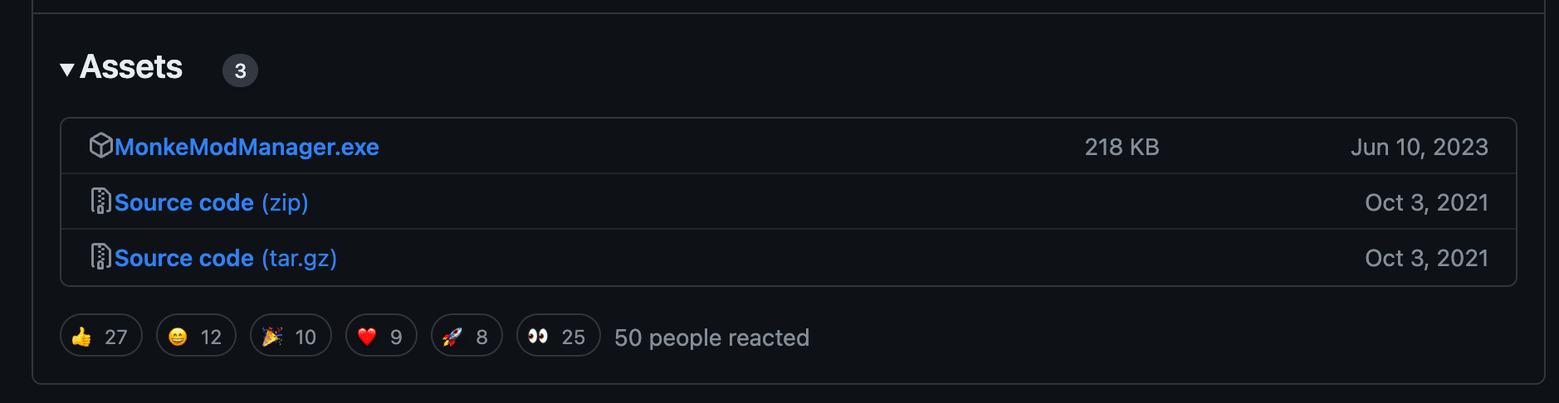Image resolution: width=1559 pixels, height=403 pixels.
Task: Click the Jun 10, 2023 date
Action: click(x=1419, y=147)
